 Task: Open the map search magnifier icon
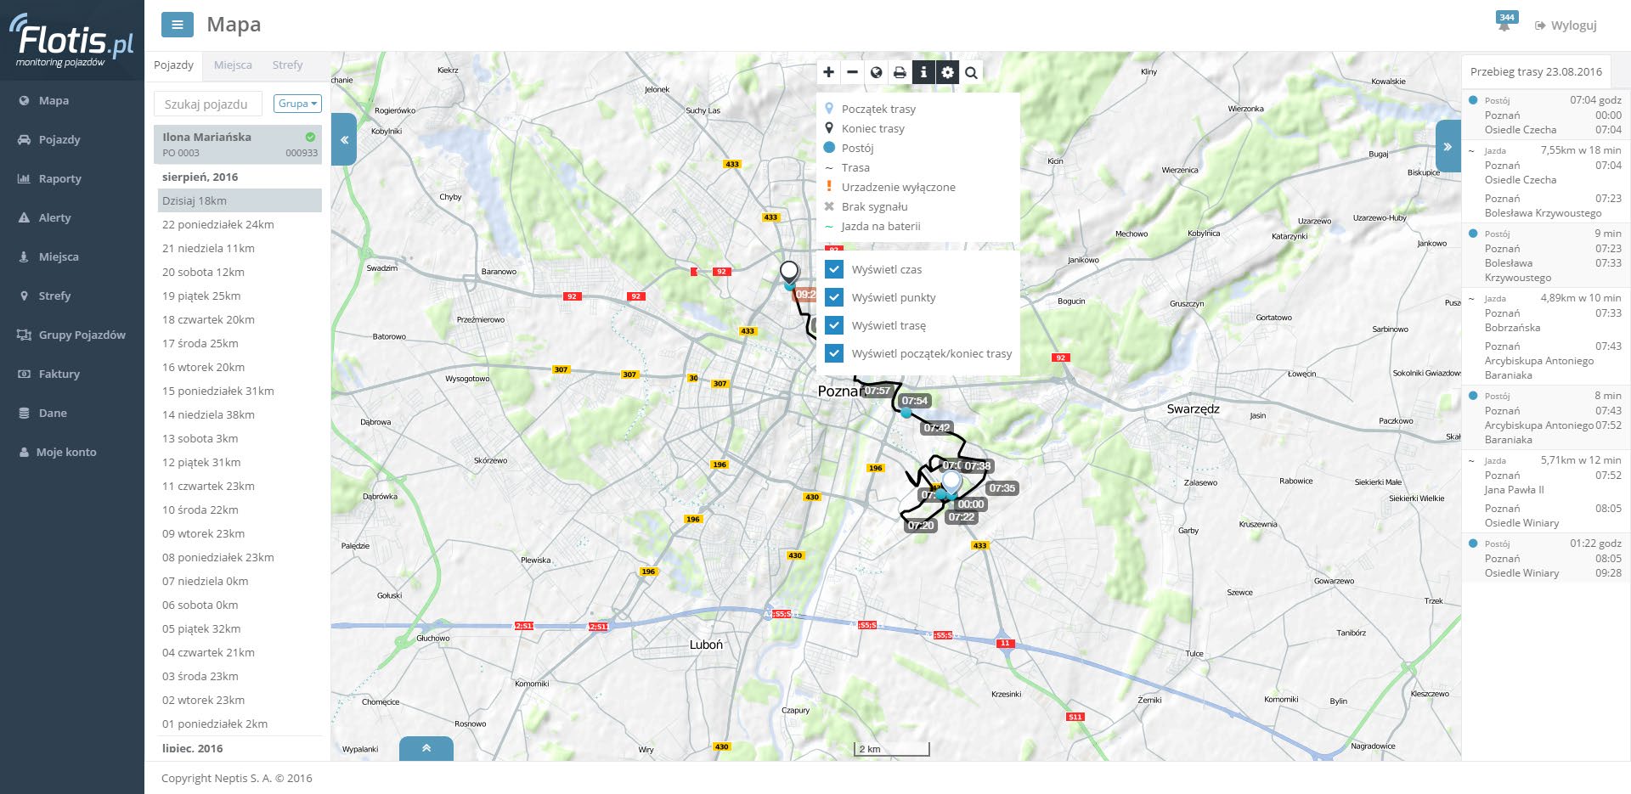(x=971, y=72)
